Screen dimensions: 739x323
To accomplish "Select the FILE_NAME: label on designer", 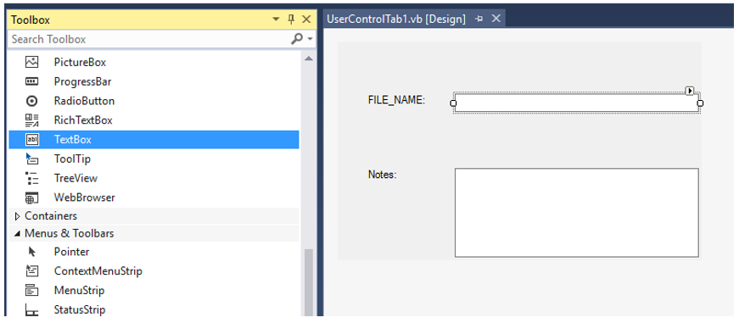I will tap(397, 100).
